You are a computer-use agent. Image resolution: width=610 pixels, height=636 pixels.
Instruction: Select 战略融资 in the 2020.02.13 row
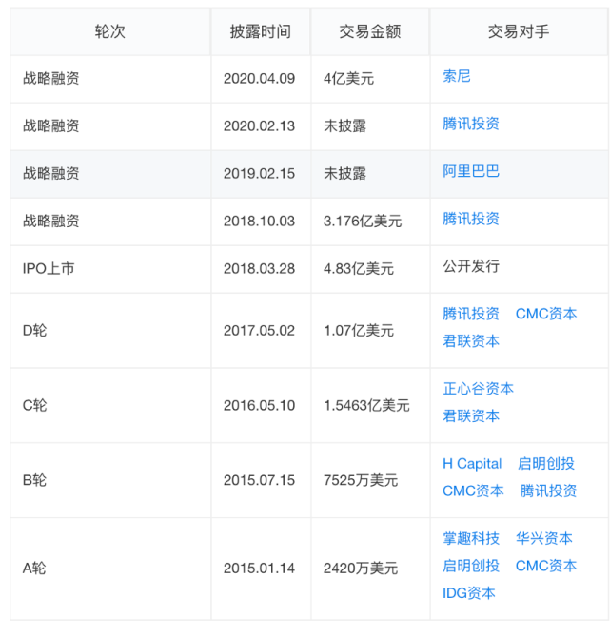point(50,125)
